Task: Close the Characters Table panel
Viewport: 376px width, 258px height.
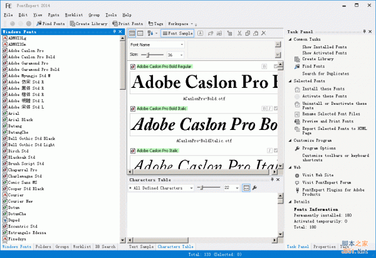Action: [x=278, y=180]
